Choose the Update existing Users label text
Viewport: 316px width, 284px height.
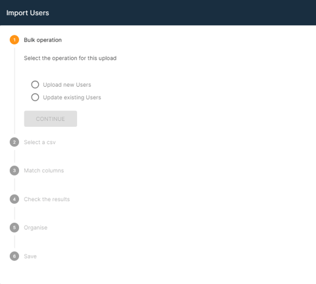72,97
